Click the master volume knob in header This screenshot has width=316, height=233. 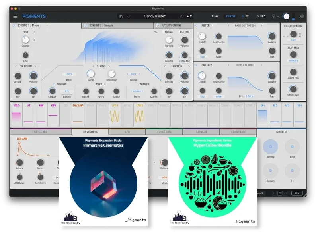[286, 17]
